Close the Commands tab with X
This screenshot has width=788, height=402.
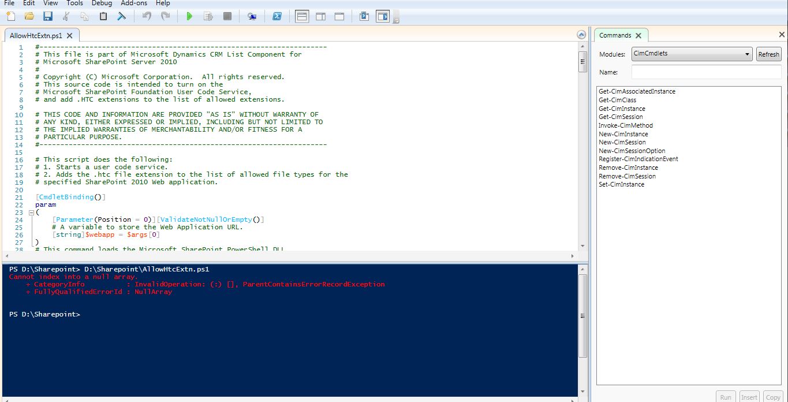(x=639, y=35)
